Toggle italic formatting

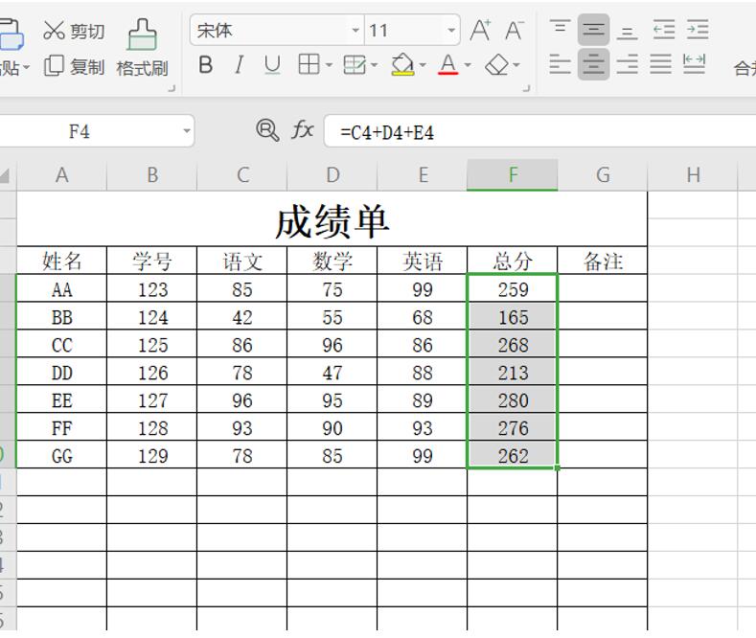point(239,65)
